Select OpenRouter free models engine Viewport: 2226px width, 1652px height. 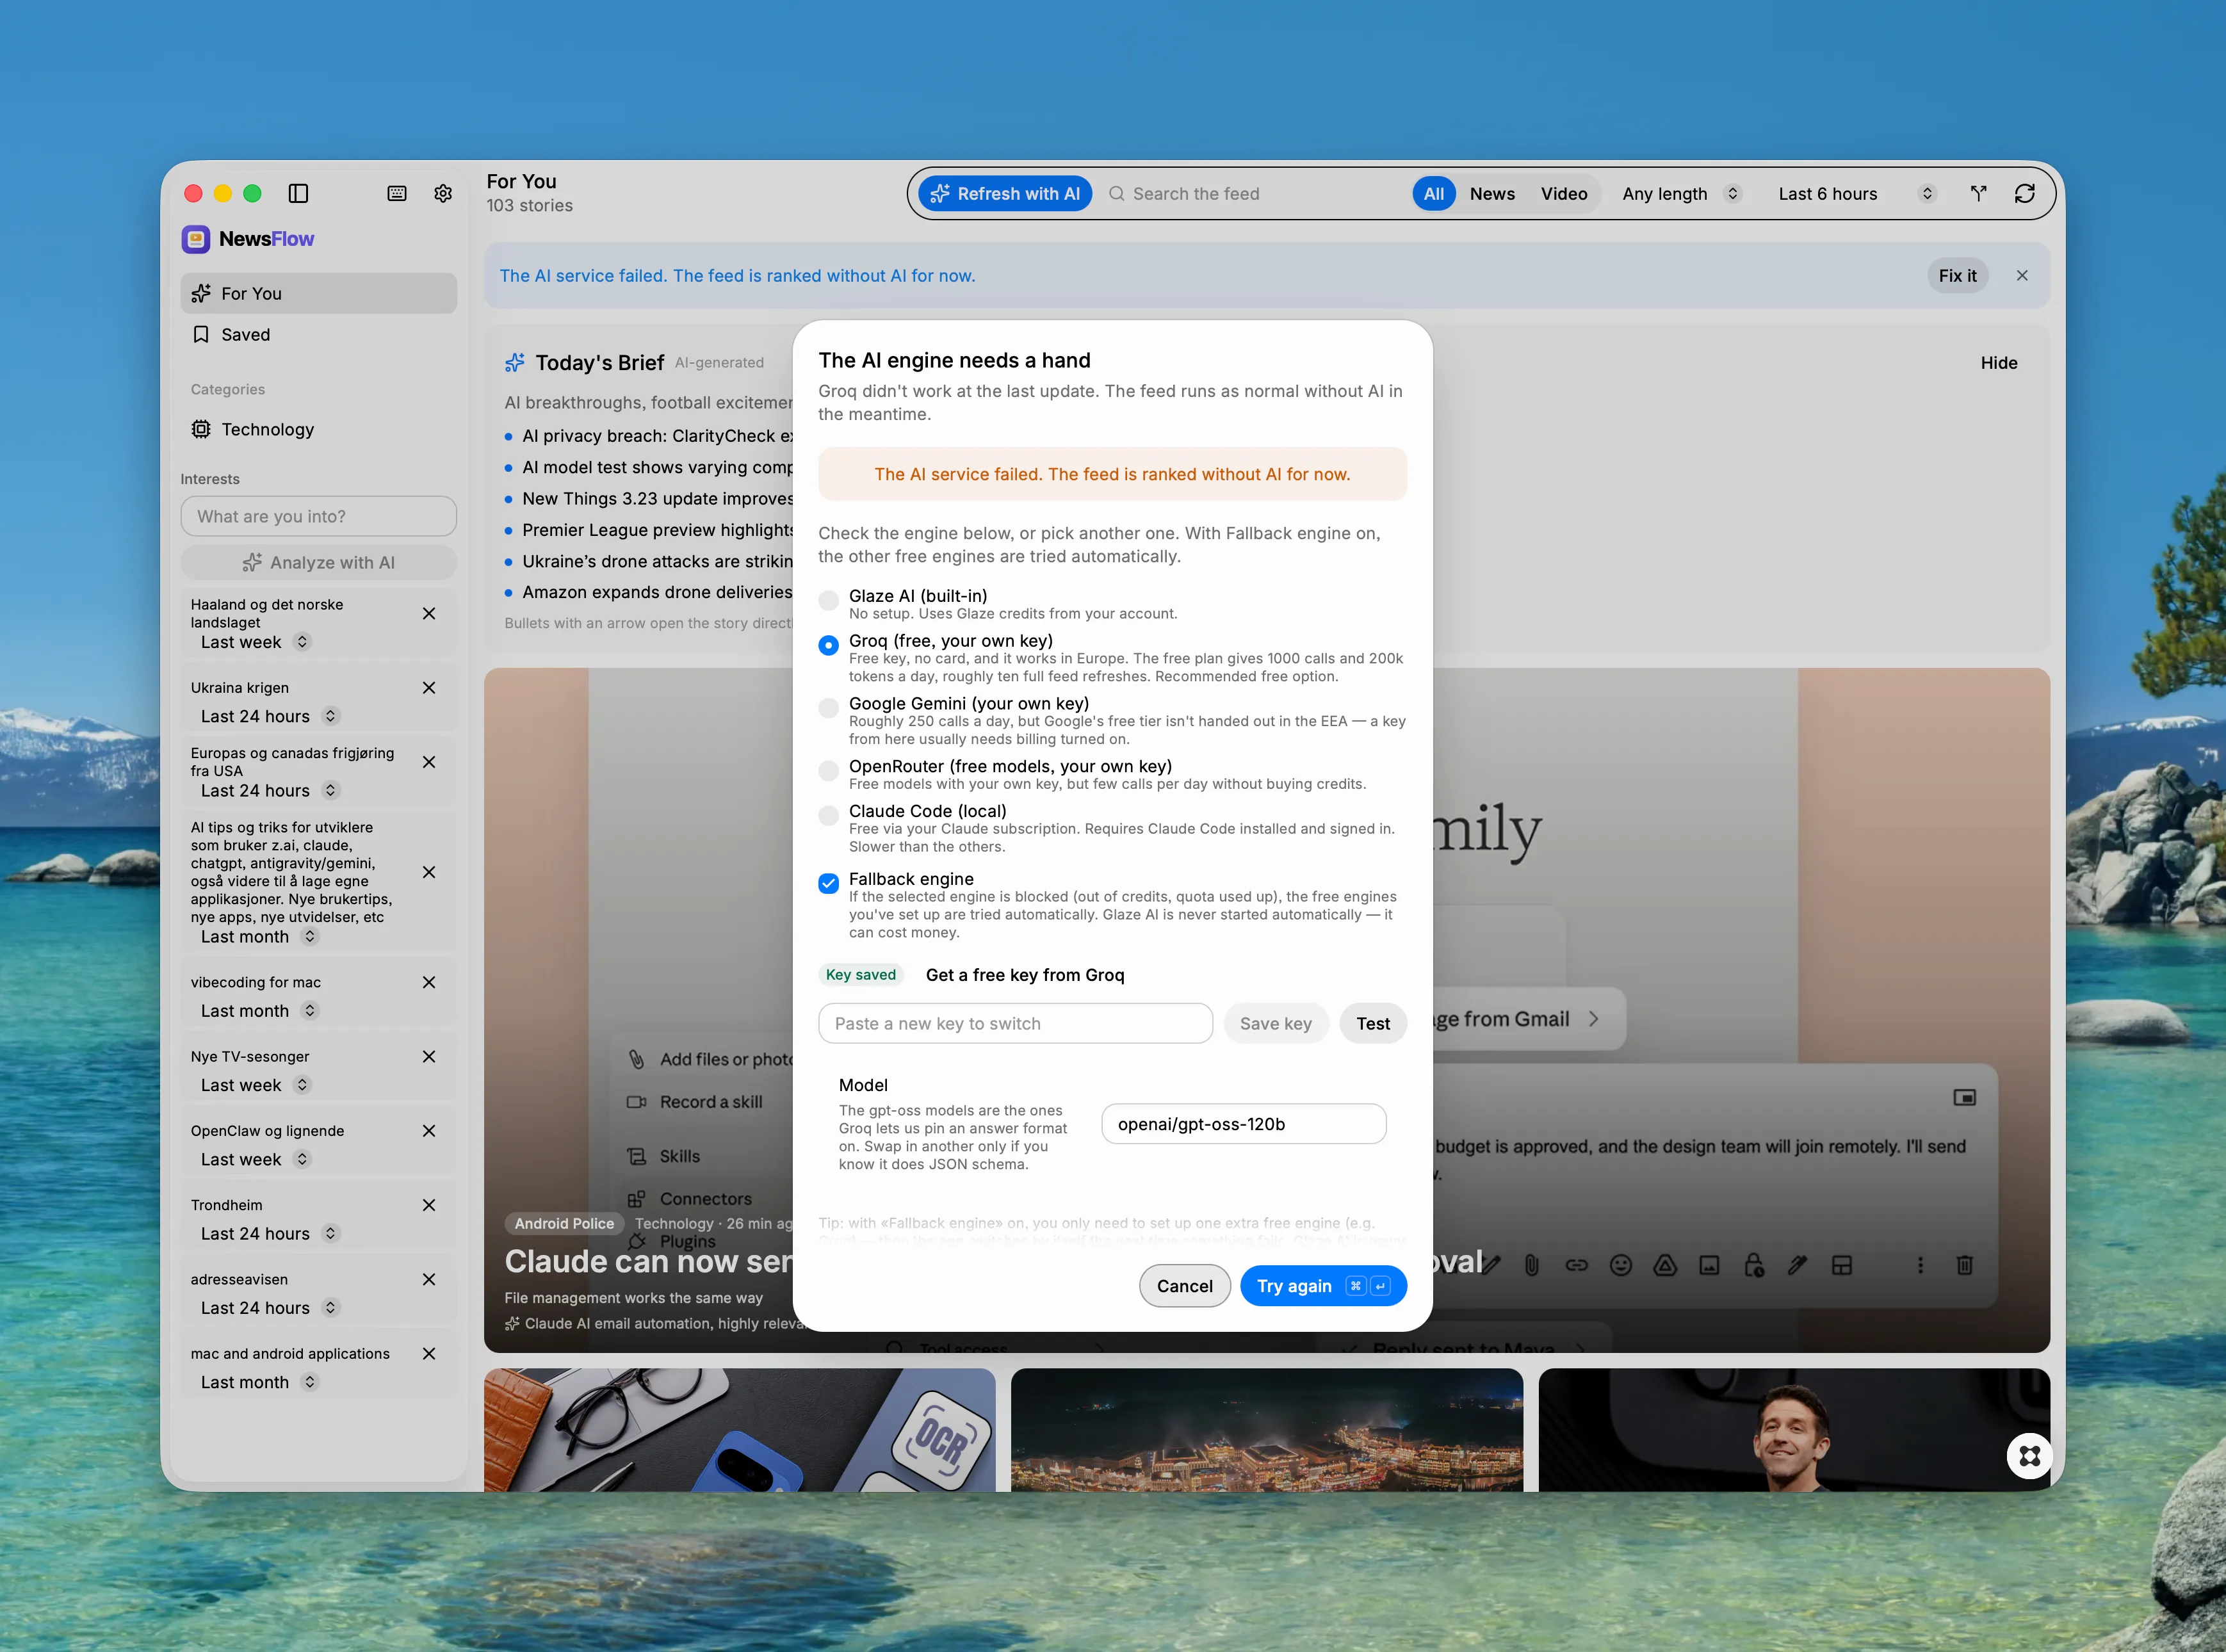point(828,771)
